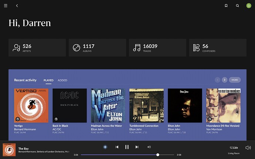This screenshot has height=159, width=255.
Task: Switch to the Added tab
Action: [62, 80]
